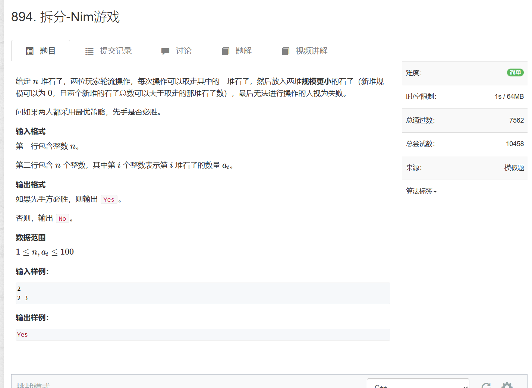Click the 1s / 64MB limit value
The height and width of the screenshot is (388, 532).
tap(509, 97)
